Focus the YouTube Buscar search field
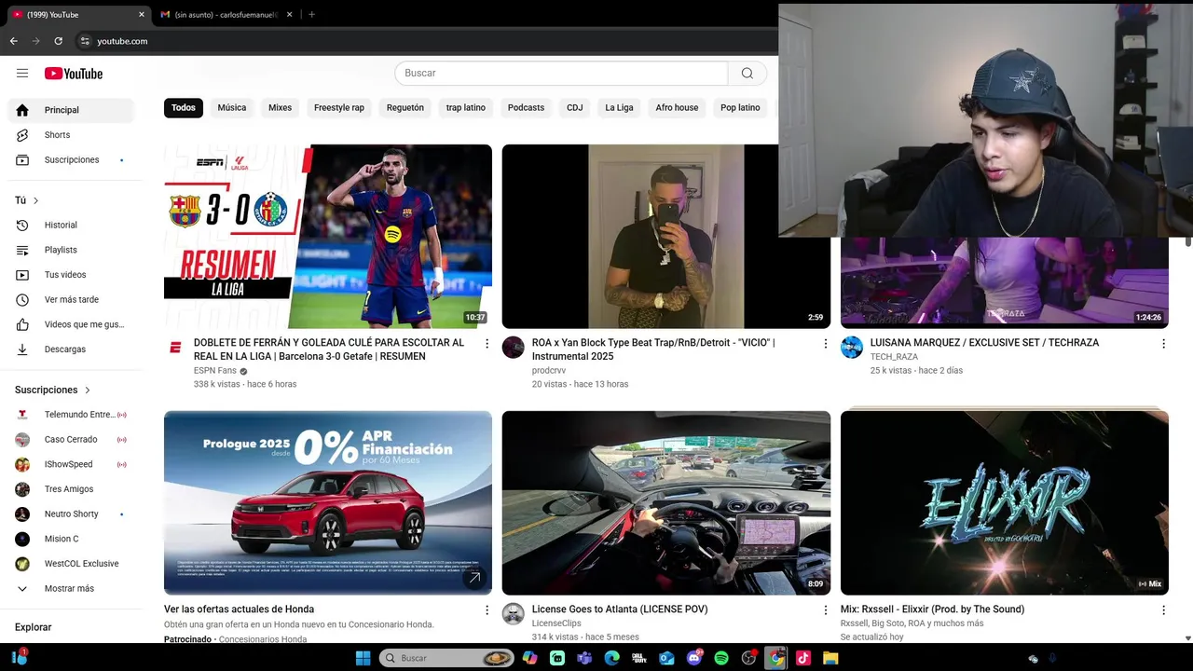1193x671 pixels. pos(561,74)
